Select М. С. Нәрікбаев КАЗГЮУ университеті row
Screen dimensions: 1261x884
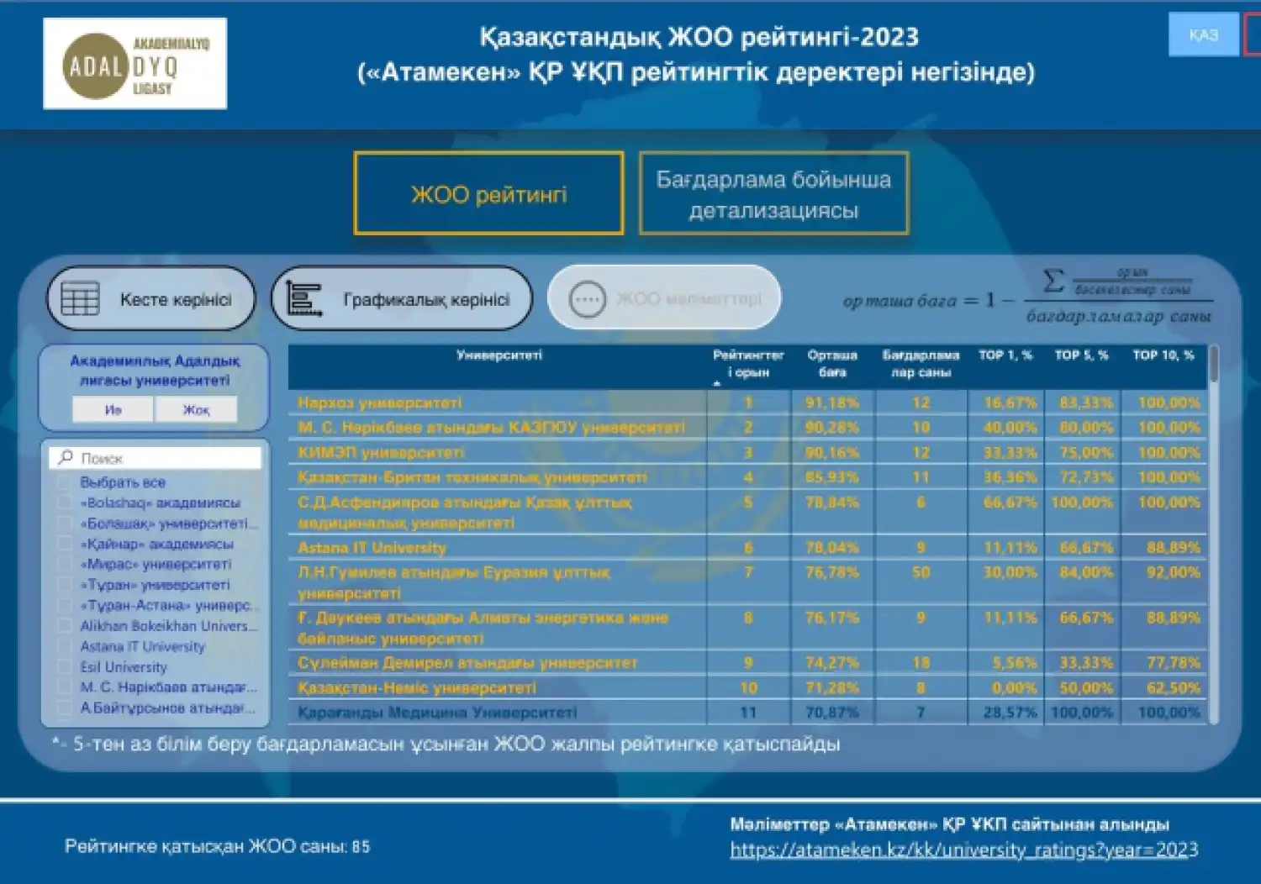pos(747,427)
